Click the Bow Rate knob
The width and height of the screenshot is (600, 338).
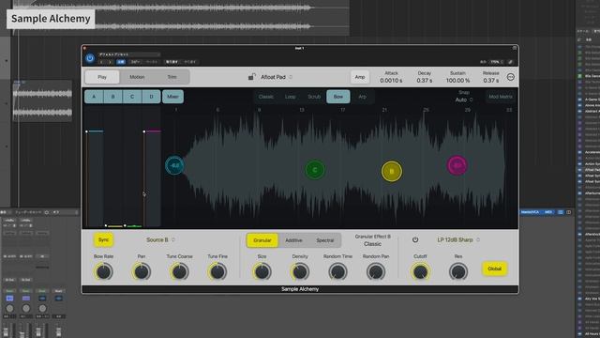[x=103, y=271]
